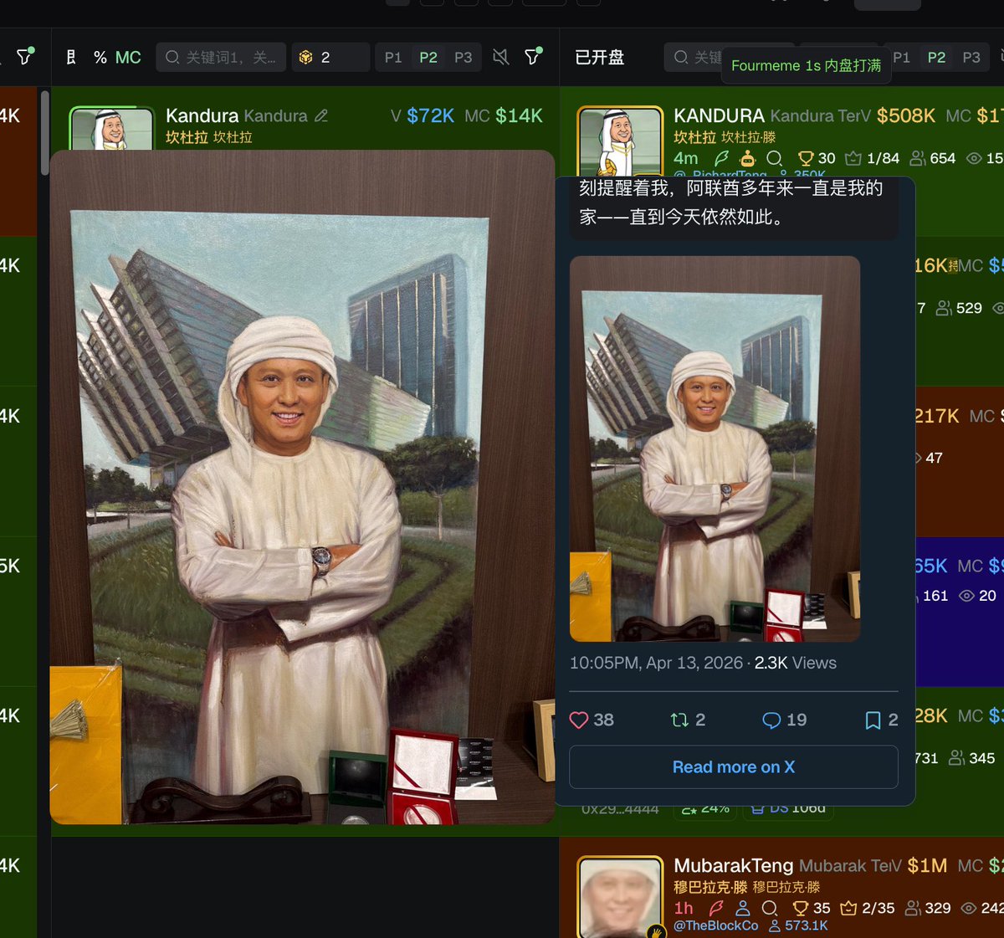Select preset P1 in the left column
The width and height of the screenshot is (1004, 938).
(x=393, y=57)
